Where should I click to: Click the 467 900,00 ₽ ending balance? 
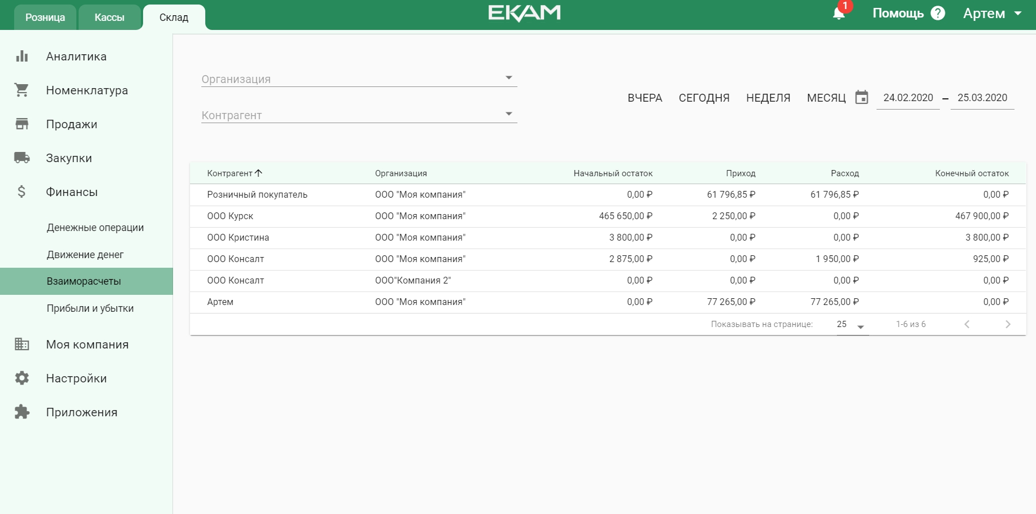(x=982, y=216)
